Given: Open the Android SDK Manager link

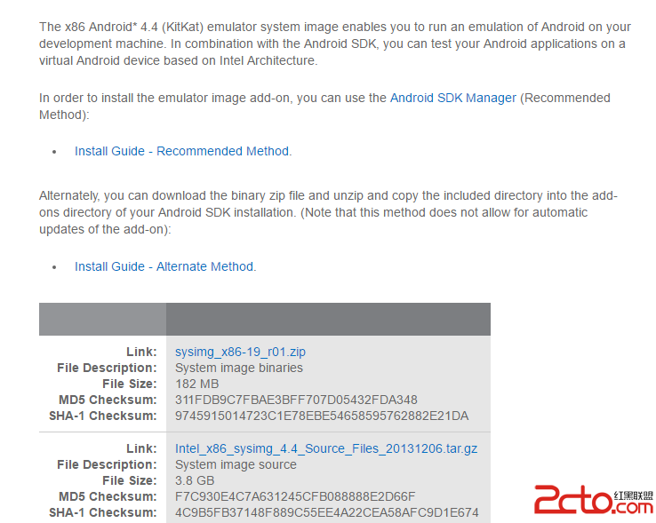Looking at the screenshot, I should (x=453, y=98).
